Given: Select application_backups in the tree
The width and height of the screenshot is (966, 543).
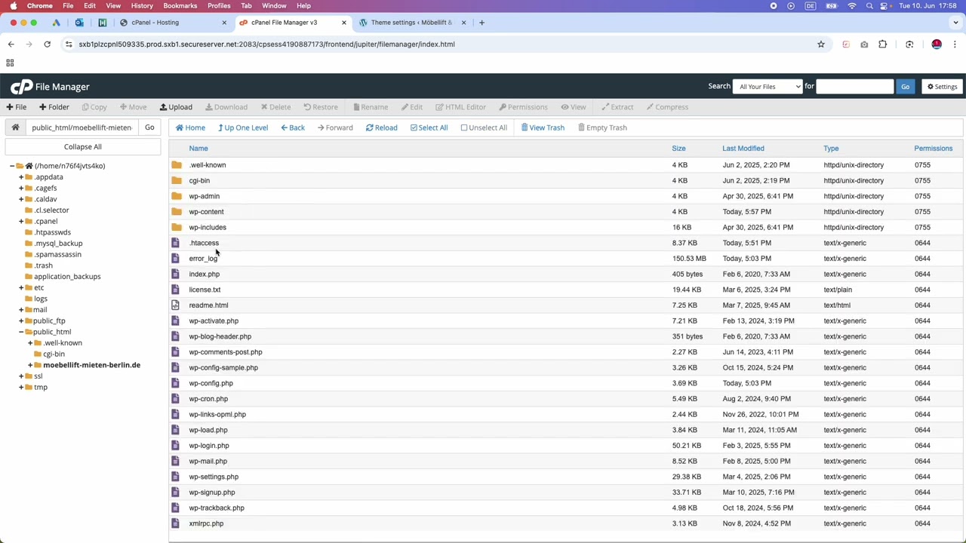Looking at the screenshot, I should point(67,277).
